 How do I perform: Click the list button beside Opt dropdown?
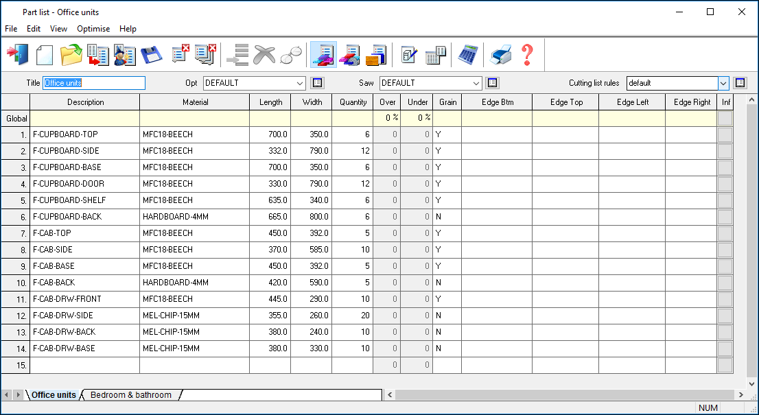(317, 83)
